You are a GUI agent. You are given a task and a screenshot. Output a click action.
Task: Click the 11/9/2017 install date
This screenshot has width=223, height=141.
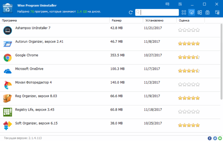coord(152,96)
